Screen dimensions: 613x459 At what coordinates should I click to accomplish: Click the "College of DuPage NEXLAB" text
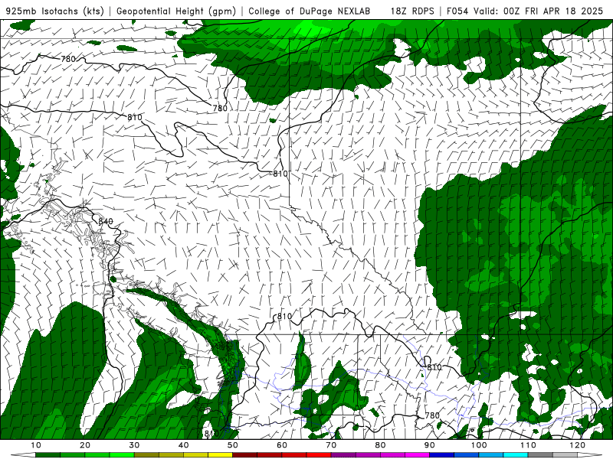point(310,11)
